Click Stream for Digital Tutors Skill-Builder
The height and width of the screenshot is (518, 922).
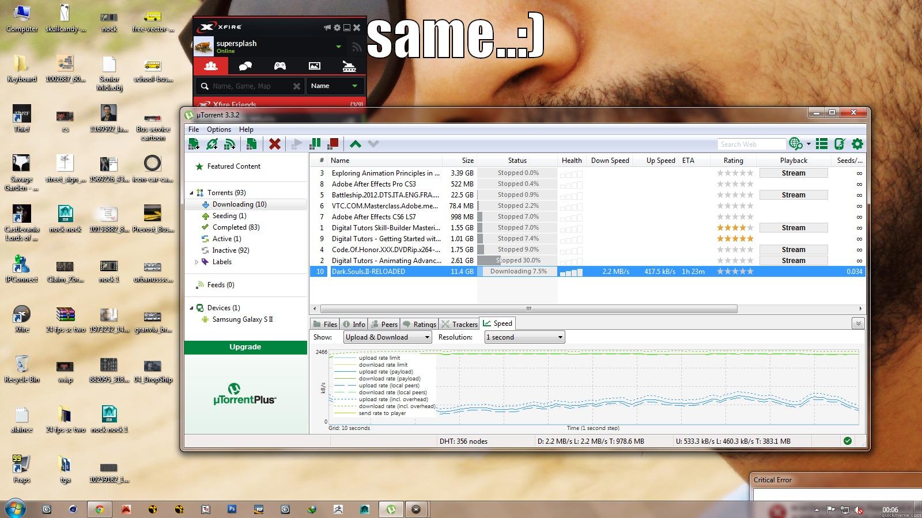(793, 227)
